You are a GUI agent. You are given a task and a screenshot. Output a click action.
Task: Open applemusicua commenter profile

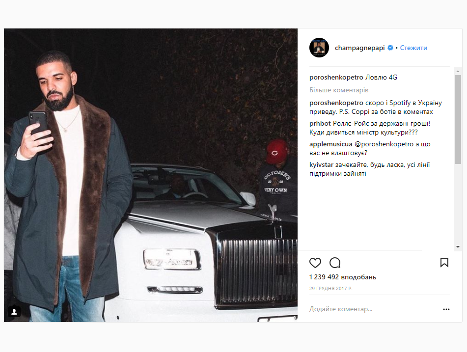pos(330,144)
